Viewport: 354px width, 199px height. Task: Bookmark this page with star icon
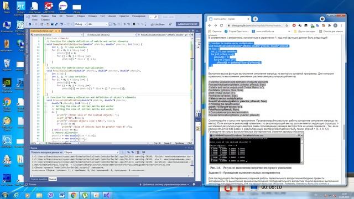point(287,25)
